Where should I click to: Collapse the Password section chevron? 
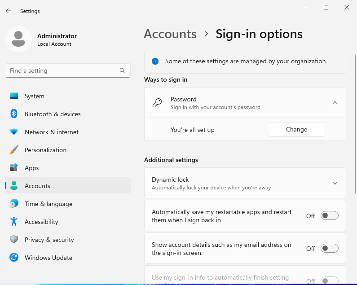point(335,103)
